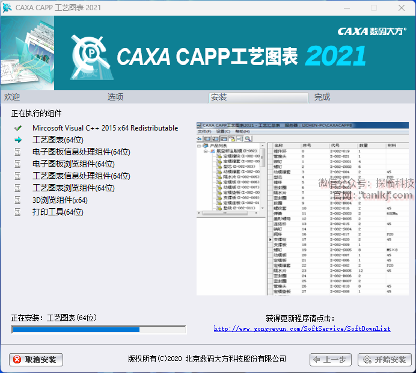Click hourglass icon beside 工艺图表浏览组件(64位)
The image size is (416, 373).
(17, 188)
